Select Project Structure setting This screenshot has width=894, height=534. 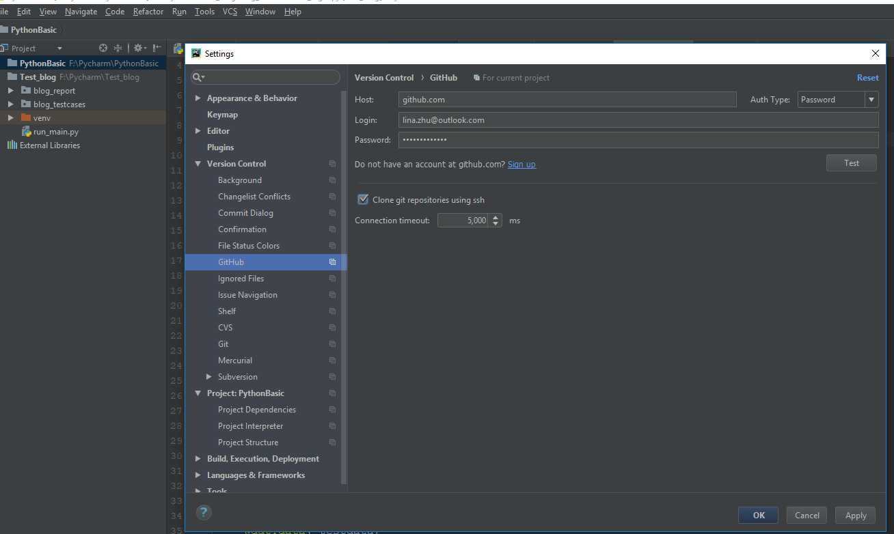click(248, 442)
